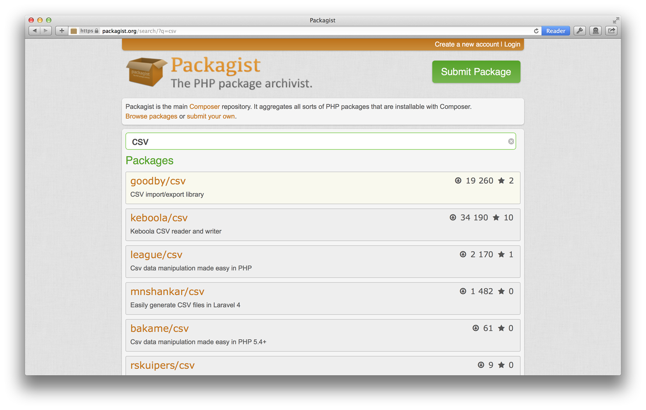Click the private browsing ghost icon

point(595,31)
